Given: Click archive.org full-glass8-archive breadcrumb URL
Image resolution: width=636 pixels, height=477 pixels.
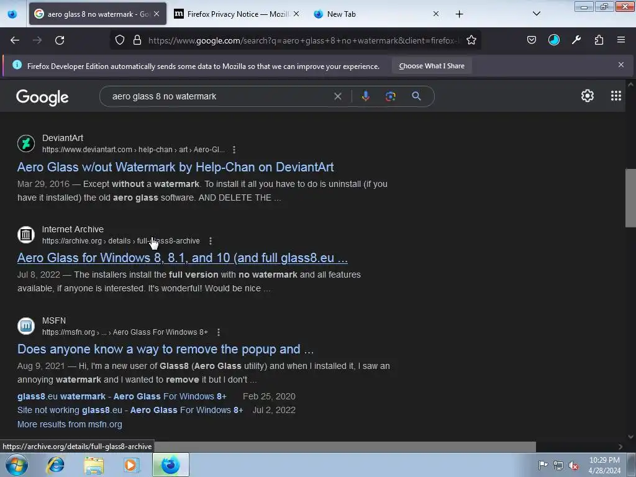Looking at the screenshot, I should click(121, 241).
